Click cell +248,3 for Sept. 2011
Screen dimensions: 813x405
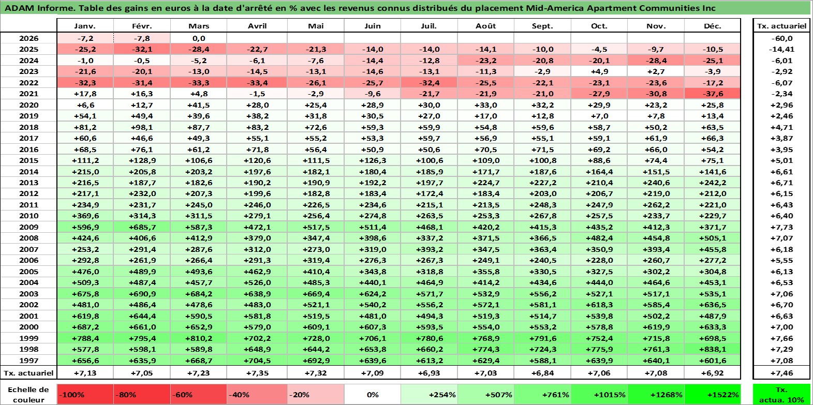542,205
